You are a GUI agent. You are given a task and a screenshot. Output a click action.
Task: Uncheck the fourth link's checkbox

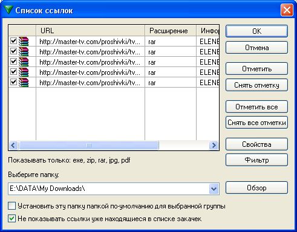coord(13,72)
